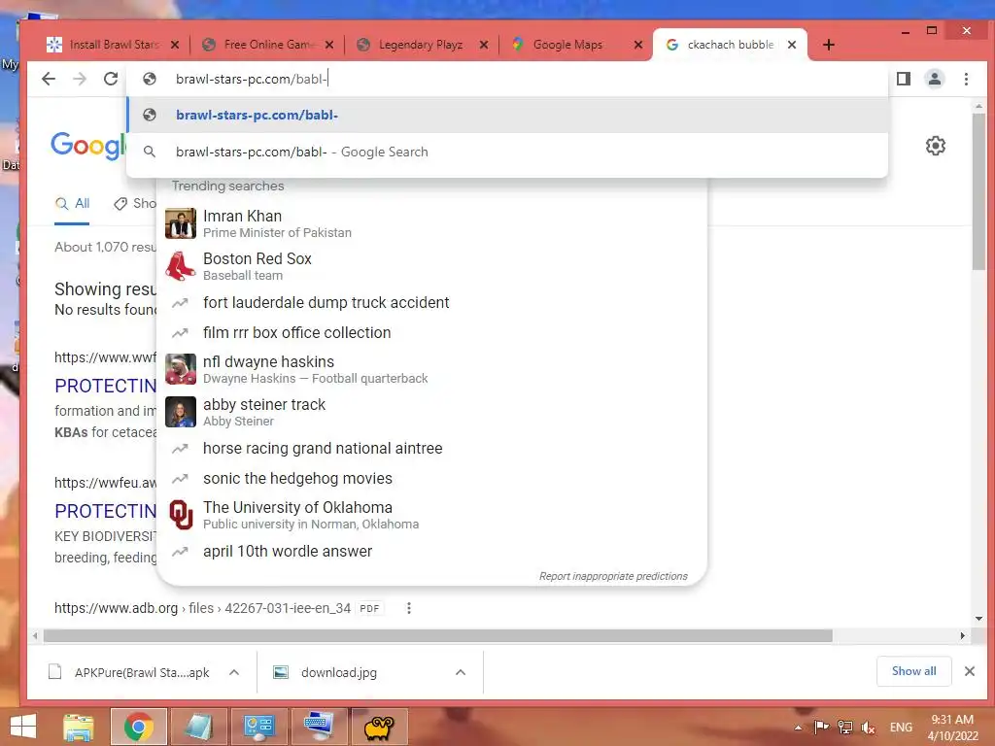Image resolution: width=995 pixels, height=746 pixels.
Task: Click Report inappropriate predictions link
Action: click(613, 576)
